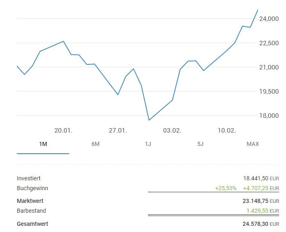This screenshot has height=232, width=286.
Task: Click the 20.01. date axis label
Action: click(x=64, y=130)
